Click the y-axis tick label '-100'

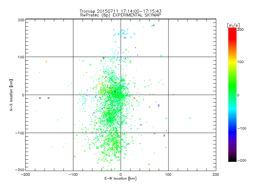click(x=20, y=133)
